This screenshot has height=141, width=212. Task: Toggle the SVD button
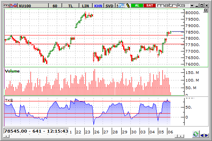[109, 6]
